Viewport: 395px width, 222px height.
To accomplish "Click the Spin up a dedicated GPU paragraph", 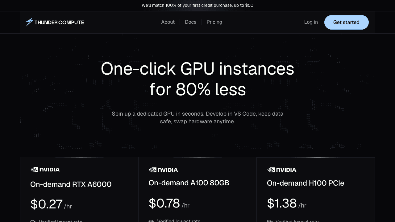I will click(x=197, y=117).
